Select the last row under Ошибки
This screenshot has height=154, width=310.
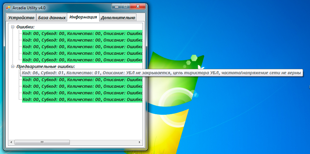tap(82, 60)
